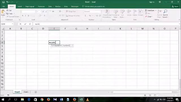
Task: Switch to the second sheet tab
Action: (26, 92)
